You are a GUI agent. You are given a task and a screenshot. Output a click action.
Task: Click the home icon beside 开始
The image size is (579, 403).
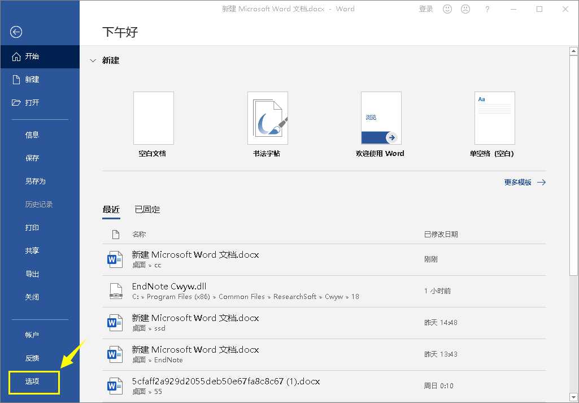pos(16,57)
